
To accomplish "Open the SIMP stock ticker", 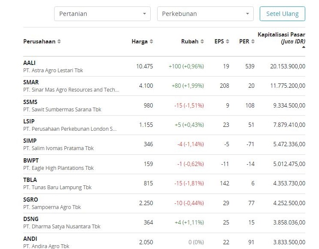I will pos(30,141).
